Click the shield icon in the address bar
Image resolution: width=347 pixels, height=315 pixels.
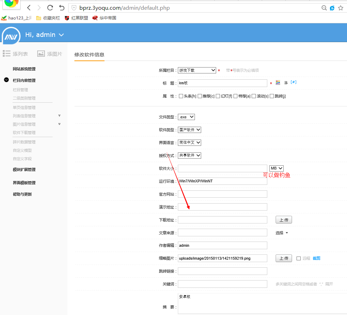(x=74, y=8)
